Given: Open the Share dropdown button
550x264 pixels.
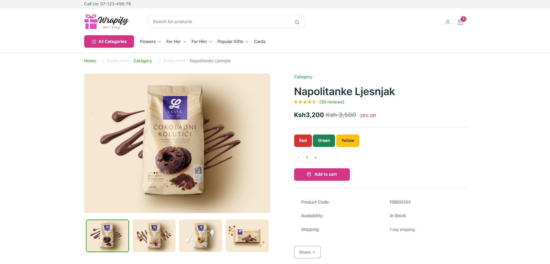Looking at the screenshot, I should [x=307, y=252].
